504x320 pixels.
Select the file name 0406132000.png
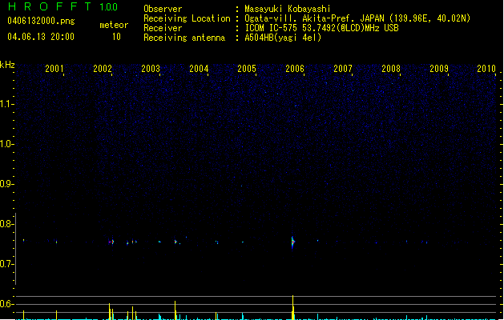(41, 21)
